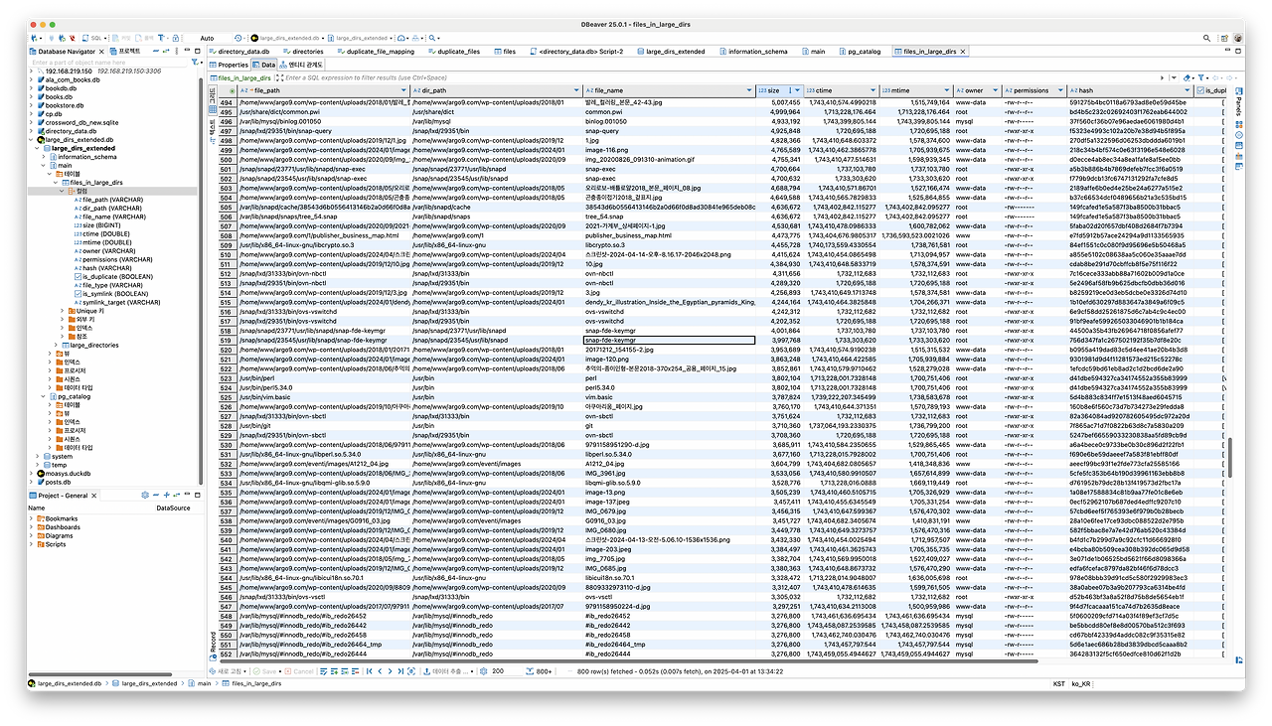Toggle is_duplicate checkbox in row 525
The height and width of the screenshot is (726, 1272).
pos(1224,396)
